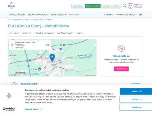Viewport: 152px width, 114px height.
Task: Click the pink pin icon beside the address
Action: (x=12, y=45)
